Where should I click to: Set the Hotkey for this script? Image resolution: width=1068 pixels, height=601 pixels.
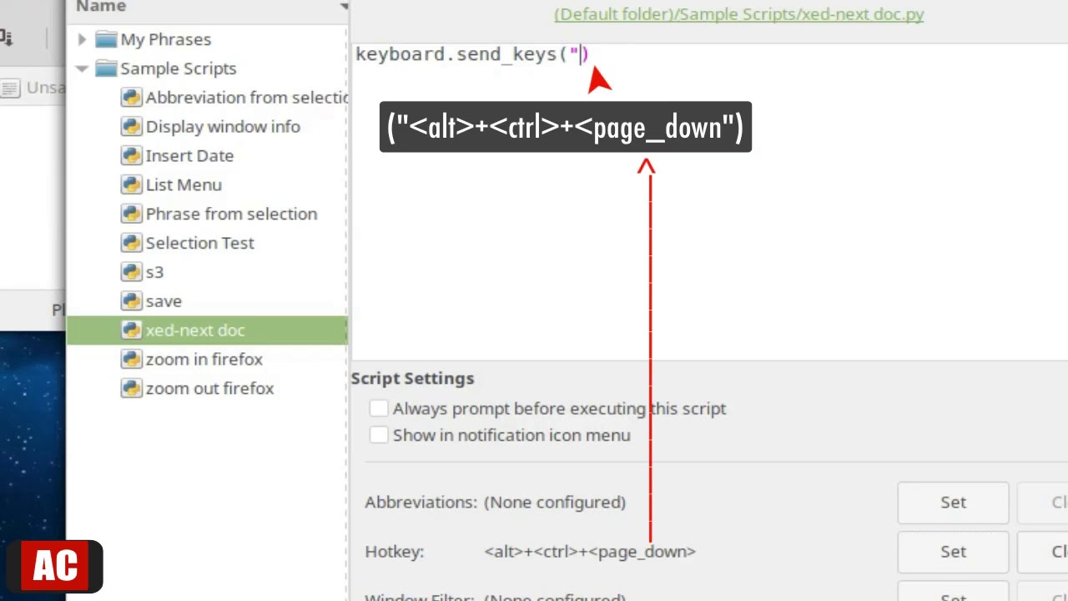[953, 552]
